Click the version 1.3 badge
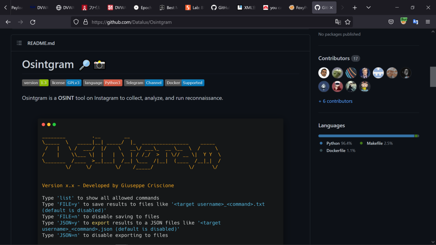Image resolution: width=436 pixels, height=245 pixels. point(35,83)
